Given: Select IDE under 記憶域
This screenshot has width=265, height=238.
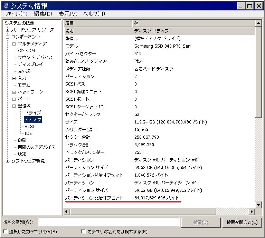Looking at the screenshot, I should pyautogui.click(x=28, y=133).
